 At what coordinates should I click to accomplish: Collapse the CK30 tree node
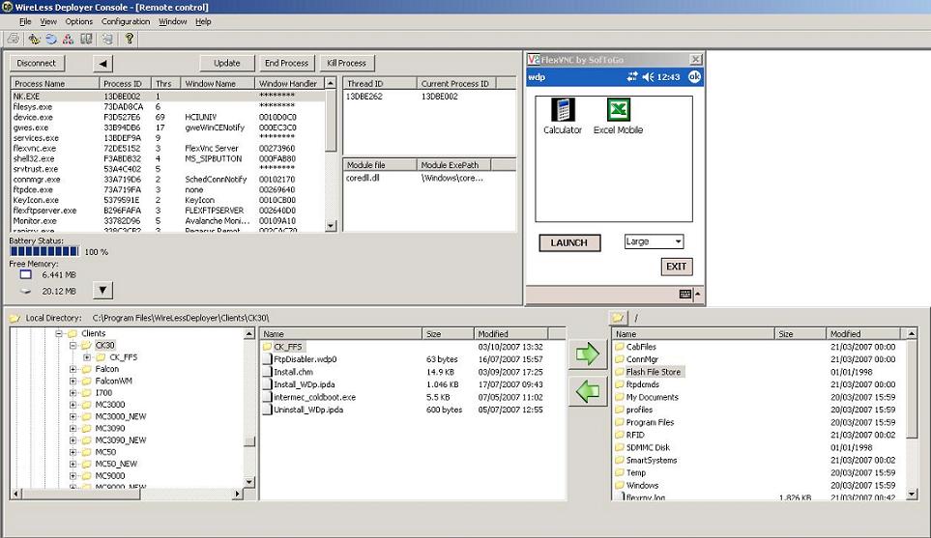point(73,345)
